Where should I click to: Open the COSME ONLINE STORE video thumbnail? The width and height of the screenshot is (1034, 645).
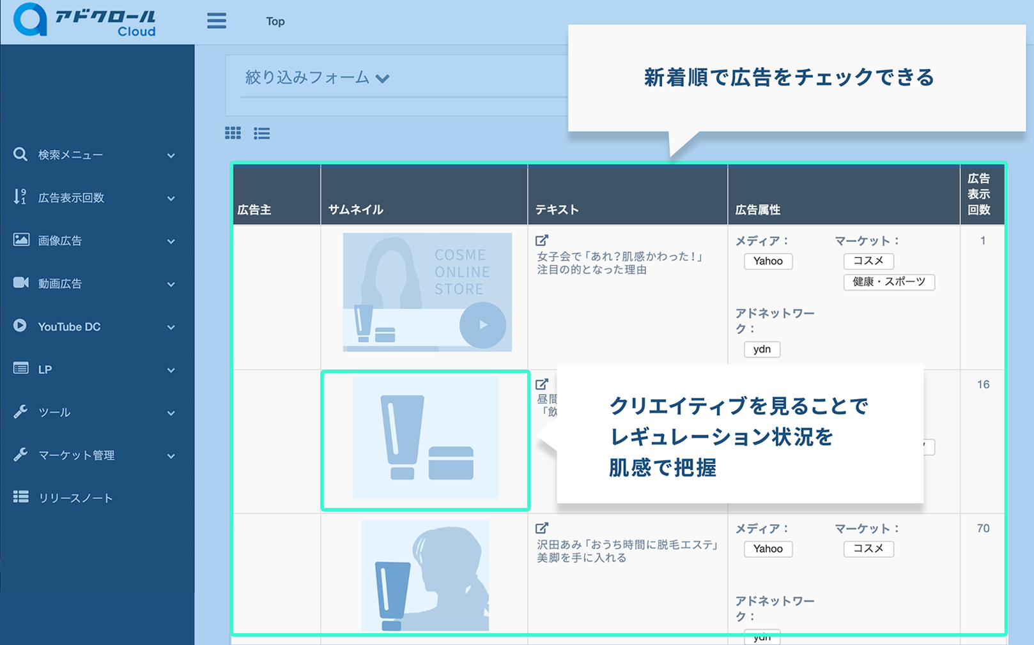pyautogui.click(x=427, y=292)
